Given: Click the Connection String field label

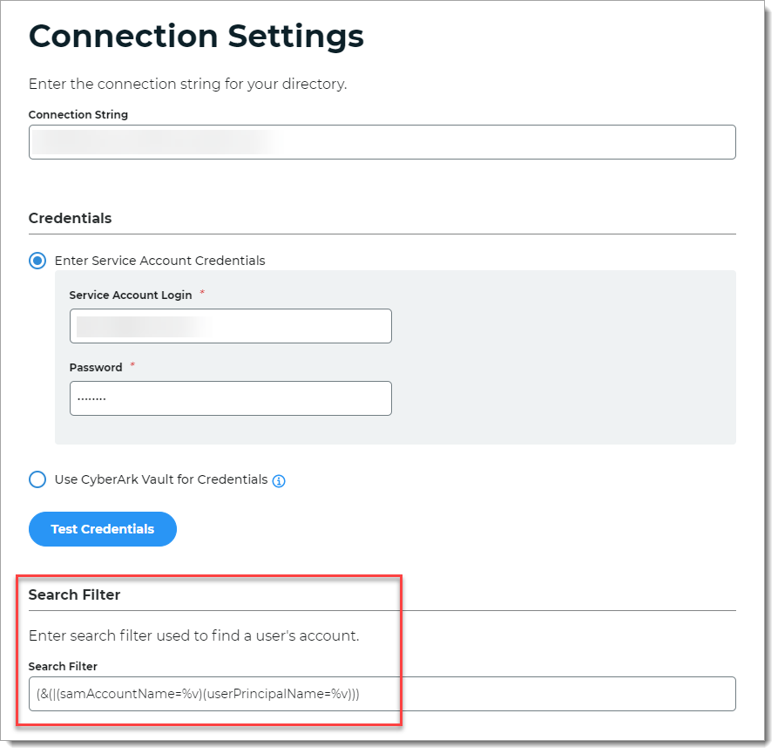Looking at the screenshot, I should point(78,114).
